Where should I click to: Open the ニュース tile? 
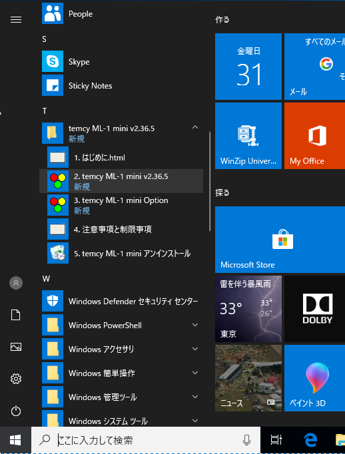coord(248,378)
